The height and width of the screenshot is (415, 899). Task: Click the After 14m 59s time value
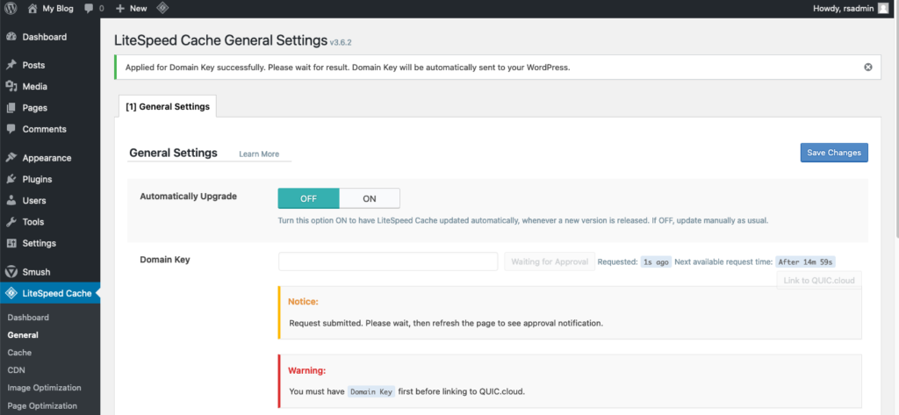pos(806,262)
